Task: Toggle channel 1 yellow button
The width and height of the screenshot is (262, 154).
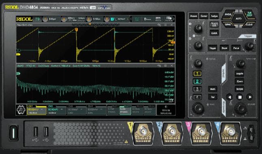Action: 198,74
